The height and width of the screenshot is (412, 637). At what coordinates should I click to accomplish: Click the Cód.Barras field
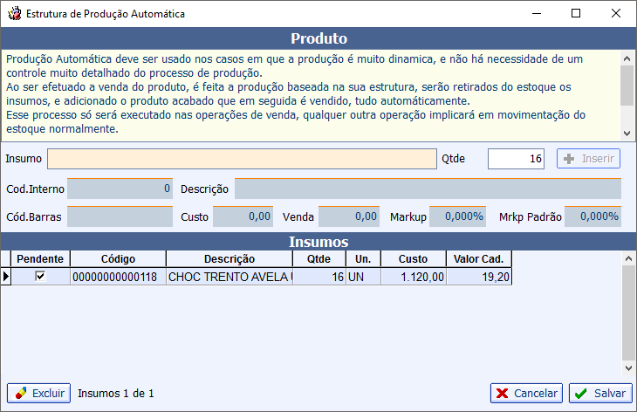point(120,216)
